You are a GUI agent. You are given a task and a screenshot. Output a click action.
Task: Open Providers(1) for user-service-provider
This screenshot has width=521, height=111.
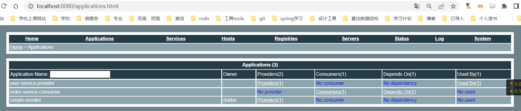click(x=270, y=83)
